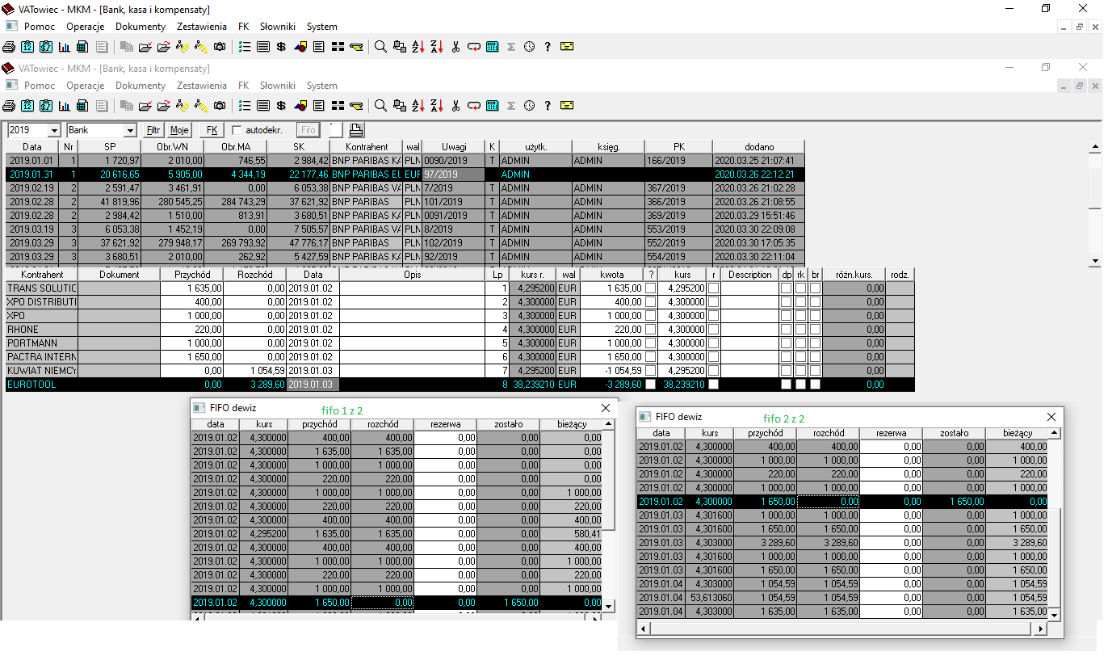Click the magnifier search icon in lower toolbar
The height and width of the screenshot is (656, 1108).
point(380,105)
